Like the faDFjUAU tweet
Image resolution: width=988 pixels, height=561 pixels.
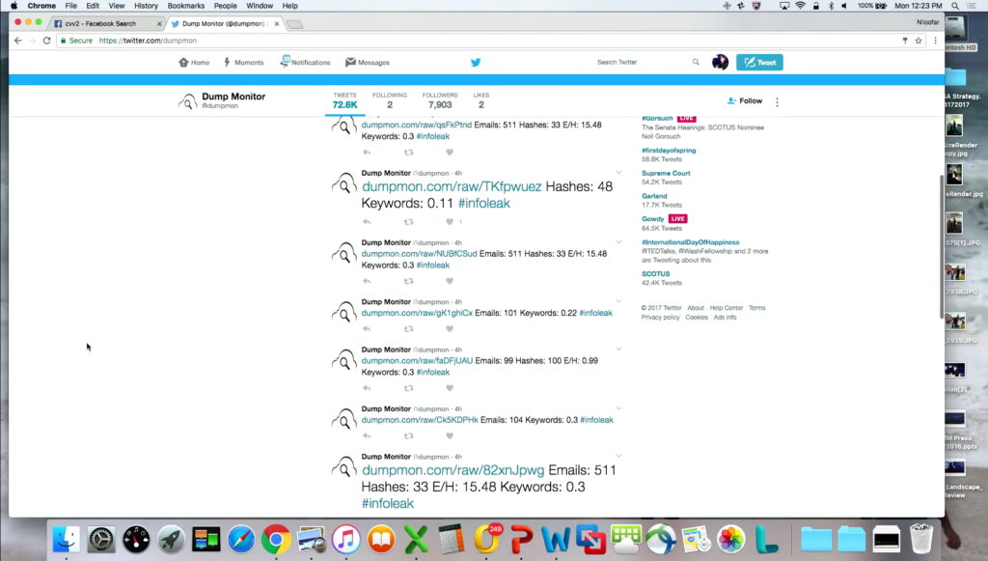coord(450,388)
